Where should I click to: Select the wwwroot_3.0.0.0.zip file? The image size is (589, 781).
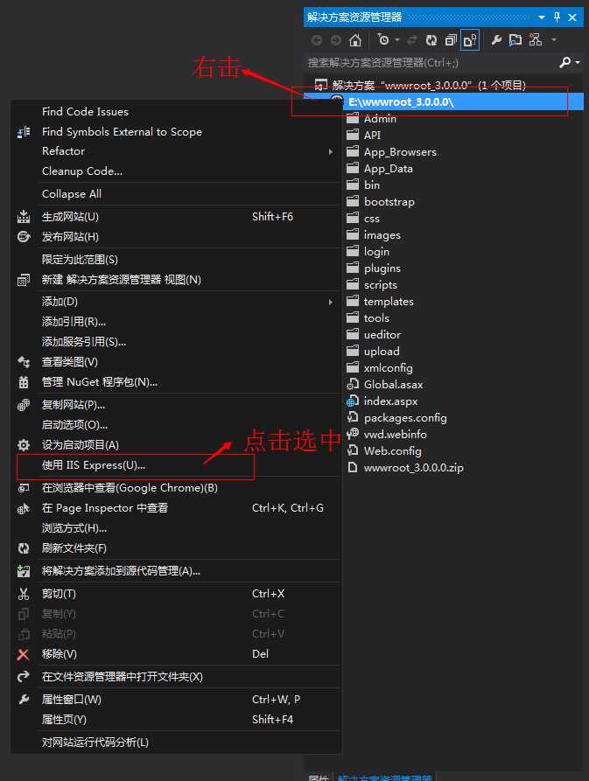click(x=414, y=468)
